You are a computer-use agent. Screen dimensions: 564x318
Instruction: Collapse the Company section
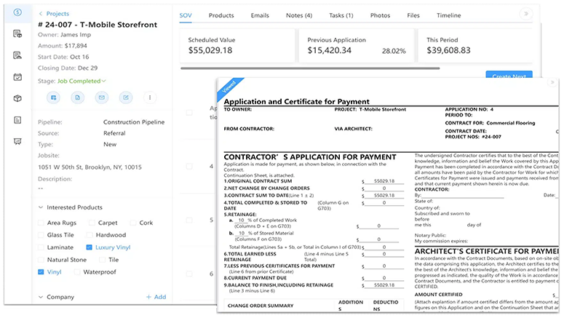[41, 297]
